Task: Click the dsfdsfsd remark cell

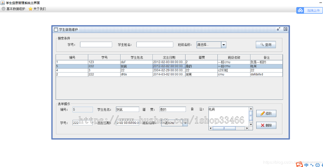Action: [267, 74]
